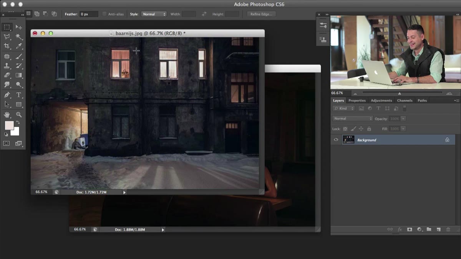Create a new layer group

click(x=429, y=229)
